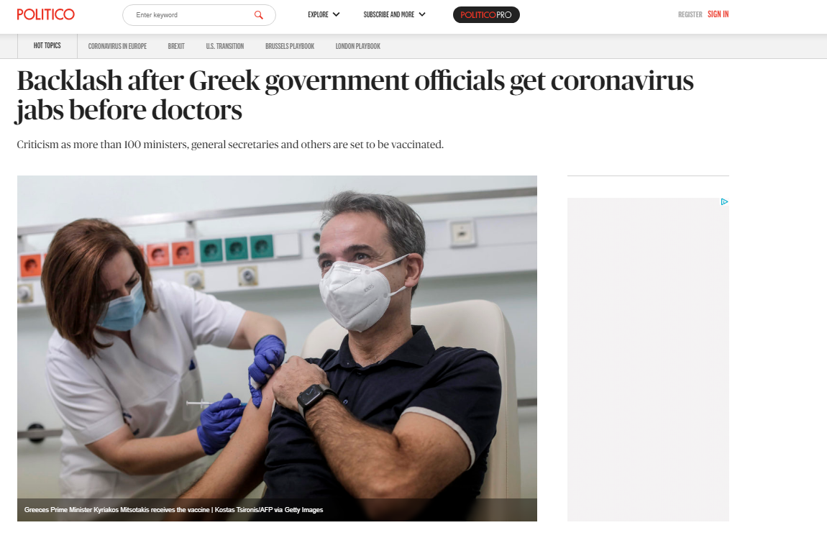827x538 pixels.
Task: Click the Sign In link
Action: coord(718,14)
